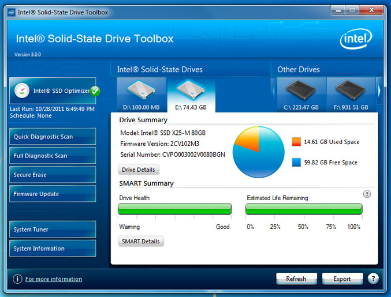Screen dimensions: 391x297
Task: Click the title bar application icon
Action: [x=11, y=12]
